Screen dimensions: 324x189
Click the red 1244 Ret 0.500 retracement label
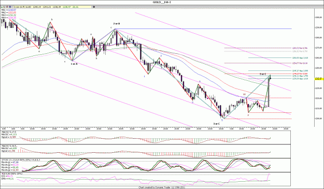click(x=300, y=74)
